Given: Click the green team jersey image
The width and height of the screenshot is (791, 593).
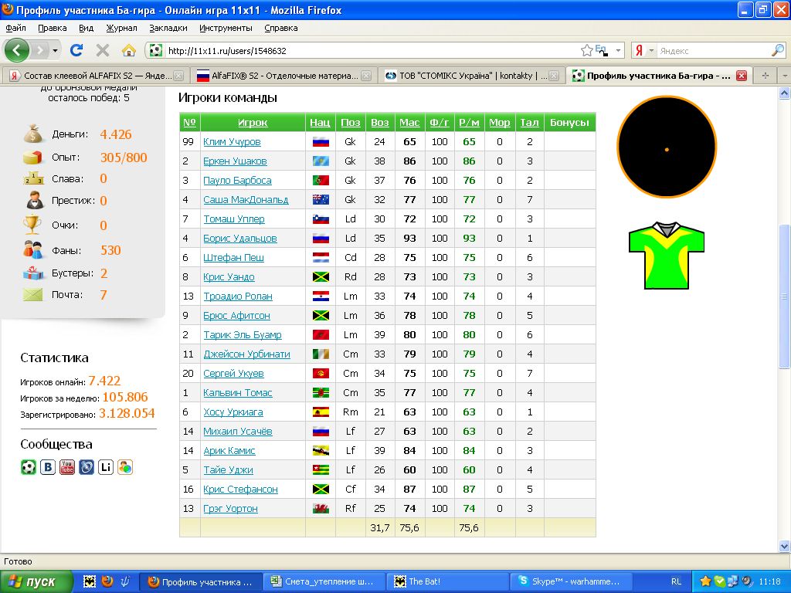Looking at the screenshot, I should [667, 256].
